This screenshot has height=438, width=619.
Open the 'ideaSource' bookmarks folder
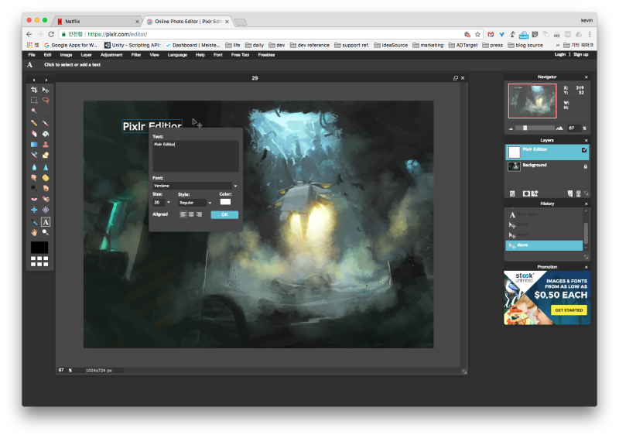pos(391,45)
